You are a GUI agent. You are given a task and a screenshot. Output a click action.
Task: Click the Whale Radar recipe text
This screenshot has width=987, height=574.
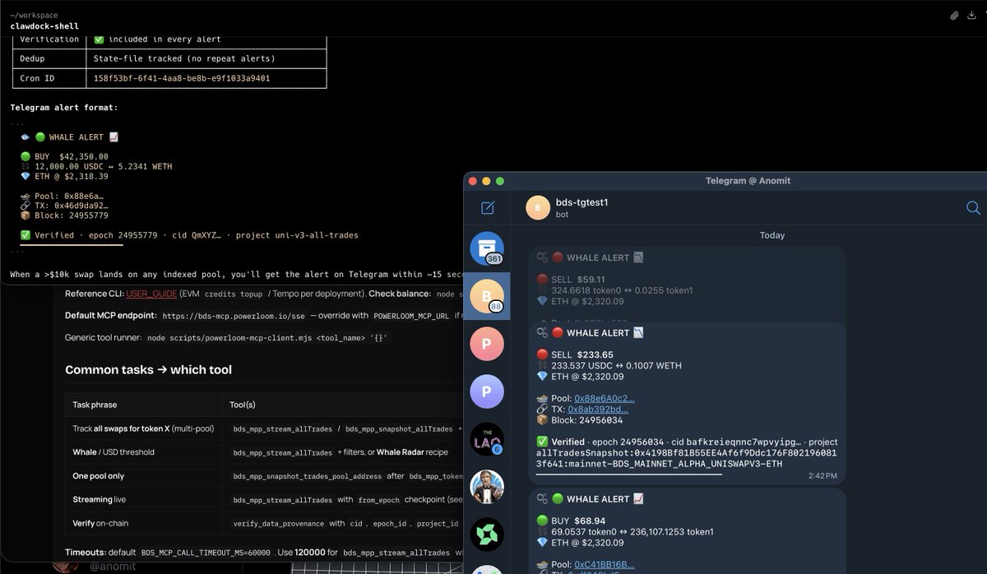pos(413,451)
